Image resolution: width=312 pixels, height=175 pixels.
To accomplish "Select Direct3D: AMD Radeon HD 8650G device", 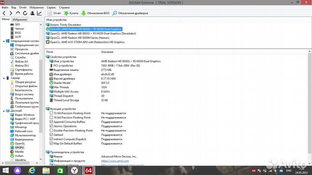I will (x=85, y=29).
